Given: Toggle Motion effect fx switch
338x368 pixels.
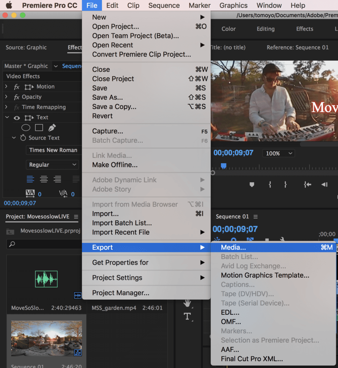Looking at the screenshot, I should pos(17,87).
